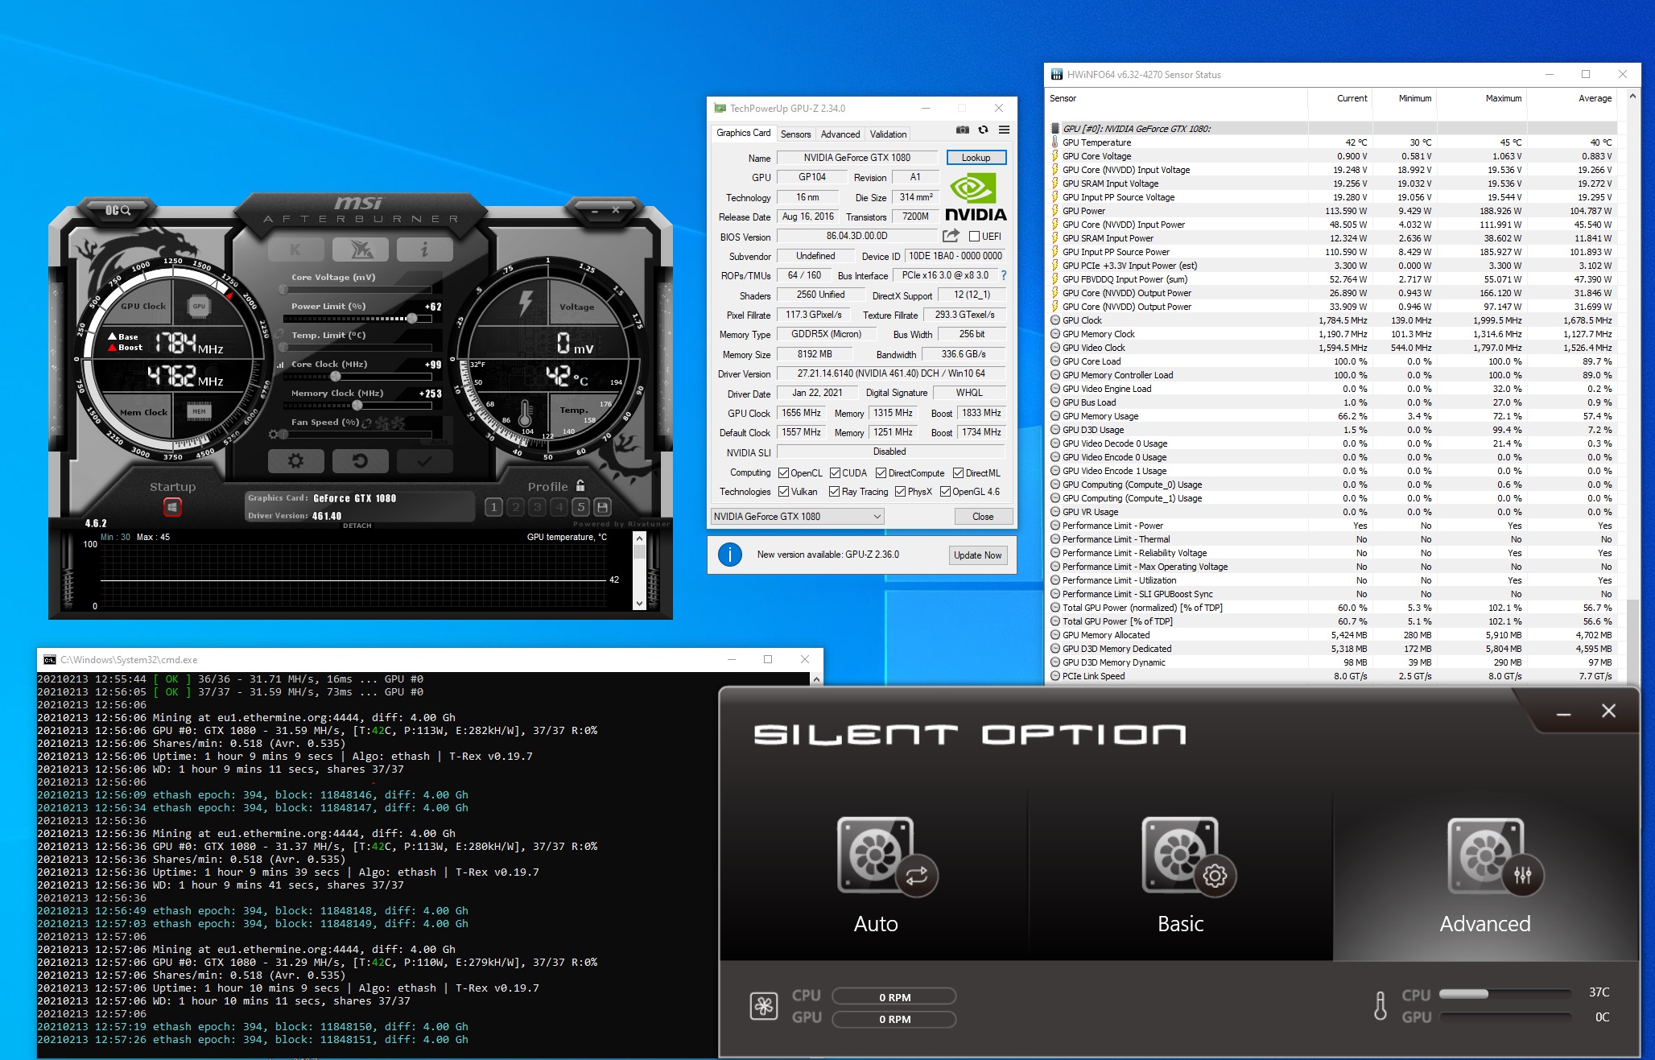Click the HWiNFO scrollbar up arrow

(1632, 97)
